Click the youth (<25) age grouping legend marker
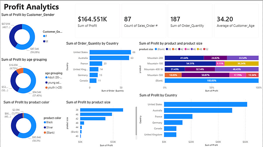Viewport: 263px width, 147px height. (46, 88)
